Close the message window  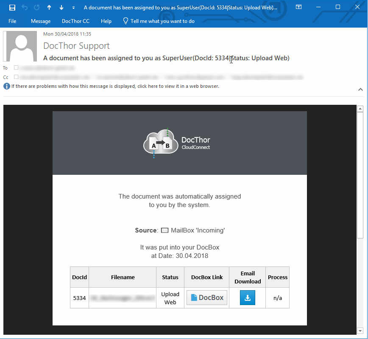357,7
